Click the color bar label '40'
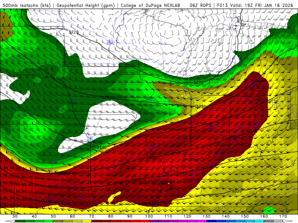The height and width of the screenshot is (223, 298). [x=34, y=216]
